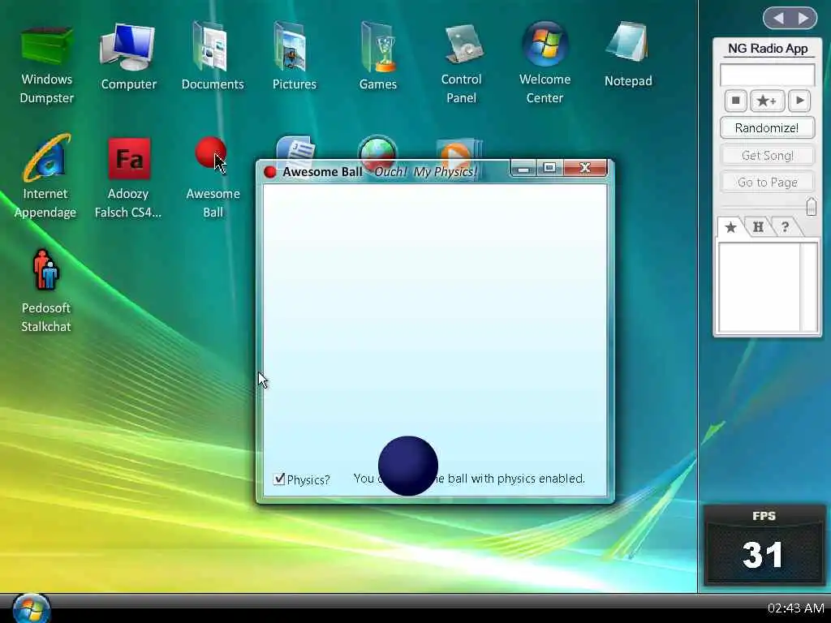Click the Get Song! button
This screenshot has height=623, width=831.
pyautogui.click(x=767, y=155)
